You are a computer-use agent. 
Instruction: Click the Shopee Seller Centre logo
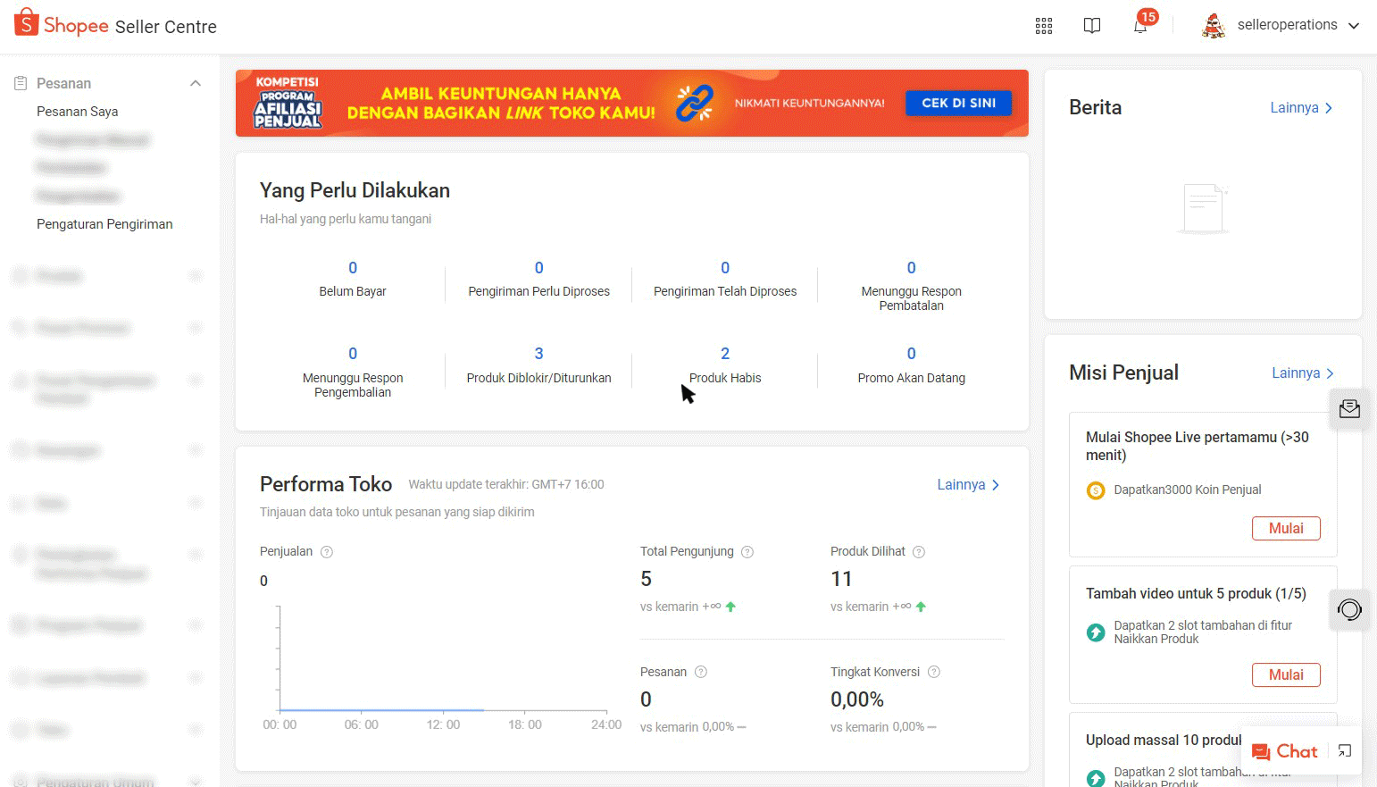click(x=115, y=25)
